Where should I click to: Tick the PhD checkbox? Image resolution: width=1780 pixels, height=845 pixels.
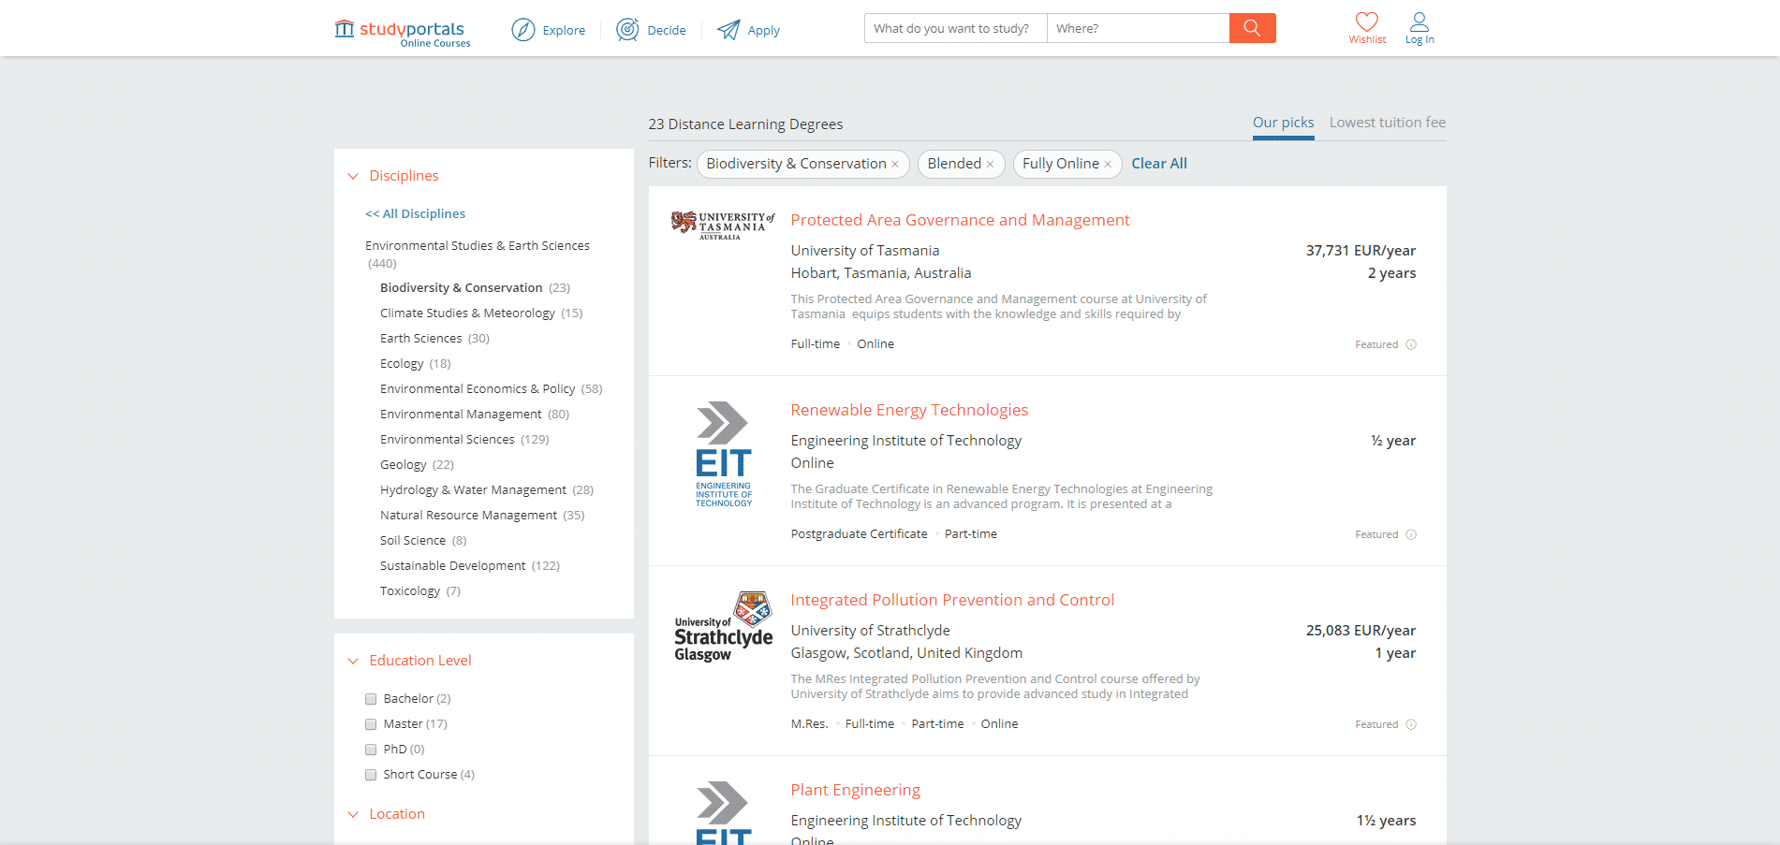[x=371, y=750]
